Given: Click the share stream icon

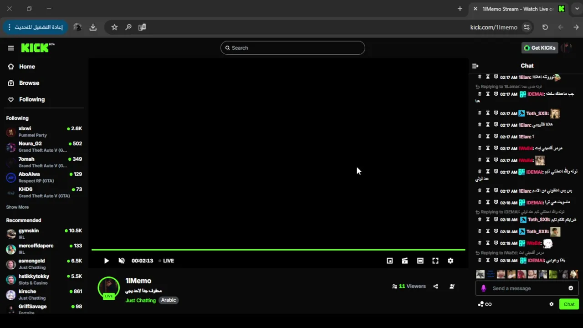Looking at the screenshot, I should click(436, 287).
